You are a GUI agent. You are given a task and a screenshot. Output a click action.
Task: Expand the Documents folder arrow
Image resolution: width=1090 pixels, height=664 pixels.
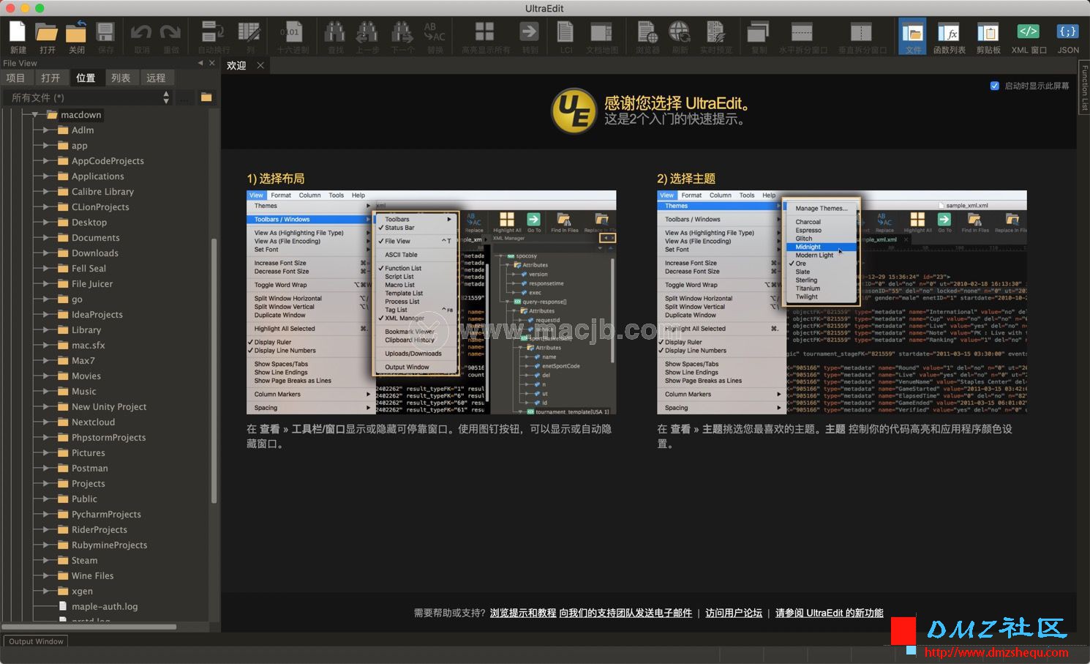coord(45,238)
